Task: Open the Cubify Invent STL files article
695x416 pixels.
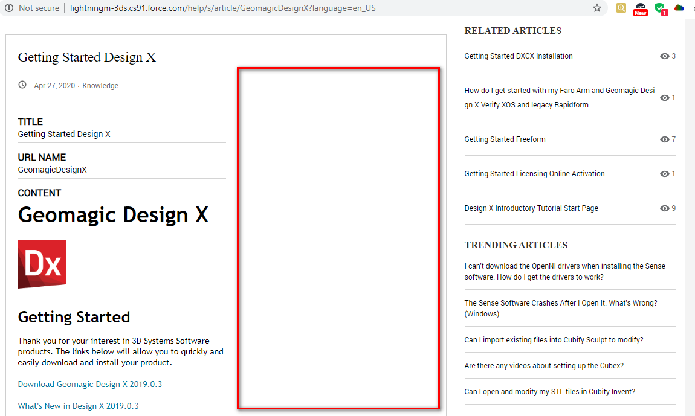Action: [x=549, y=392]
